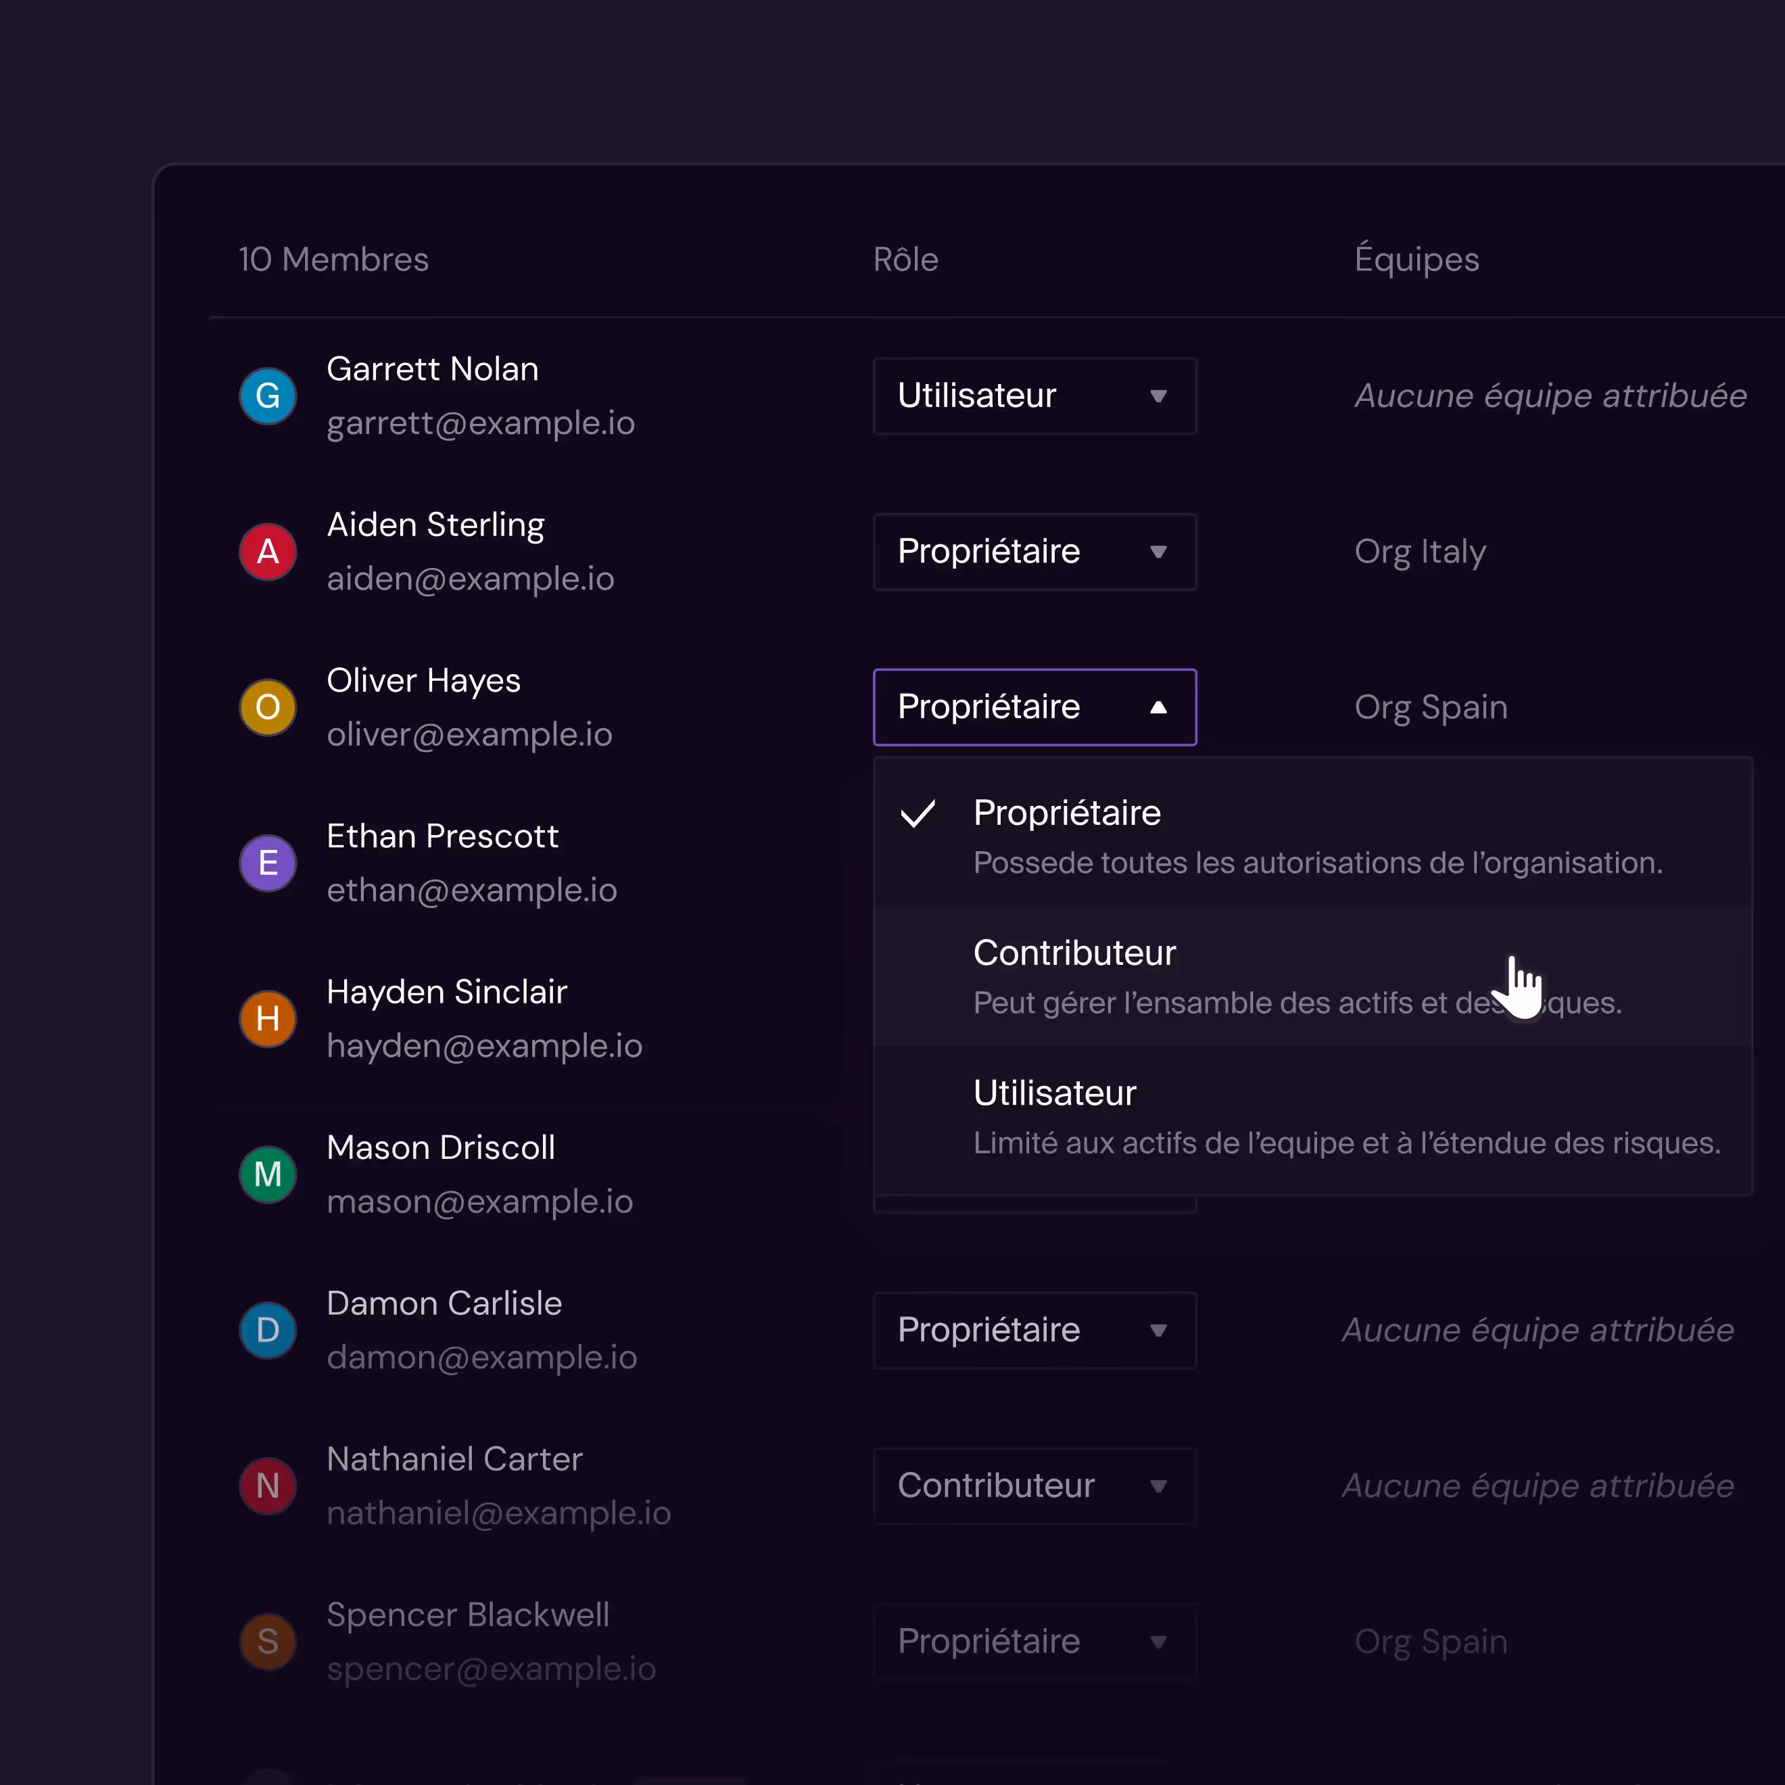1785x1785 pixels.
Task: Open Nathaniel Carter's Contributeur role dropdown
Action: click(1034, 1485)
